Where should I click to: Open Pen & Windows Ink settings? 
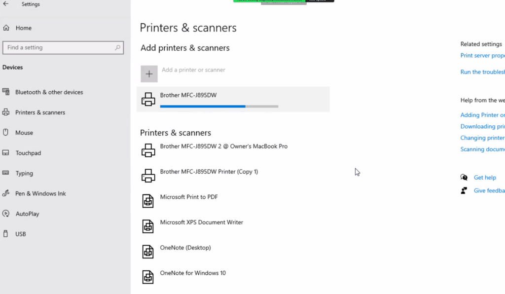tap(40, 193)
